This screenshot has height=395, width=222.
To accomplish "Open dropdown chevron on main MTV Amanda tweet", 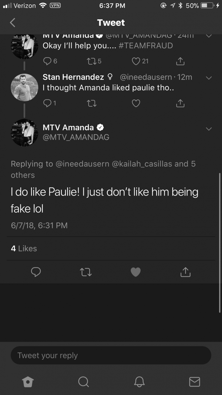I will point(209,129).
